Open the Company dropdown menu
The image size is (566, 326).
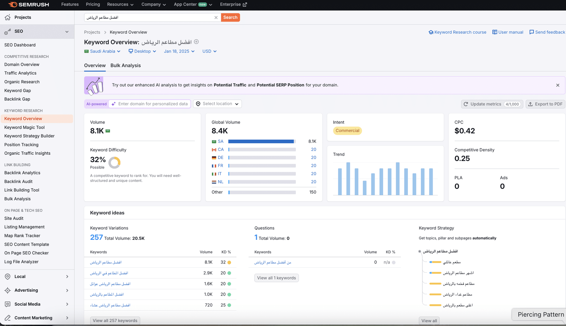154,5
